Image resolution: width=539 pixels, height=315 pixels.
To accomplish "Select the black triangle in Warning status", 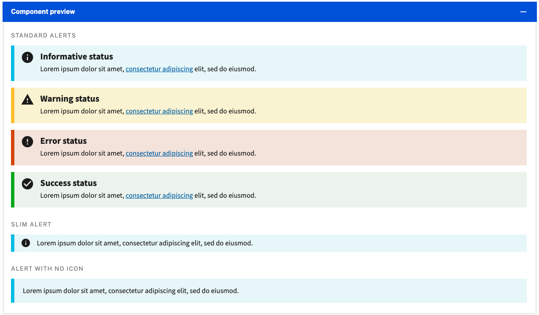I will [27, 99].
